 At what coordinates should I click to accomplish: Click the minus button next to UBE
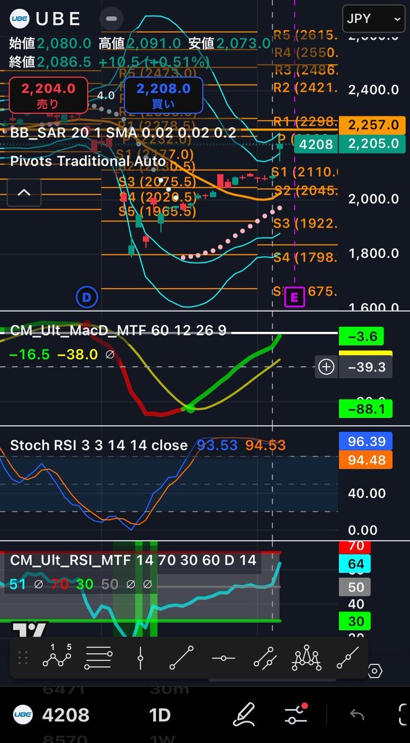click(x=111, y=19)
